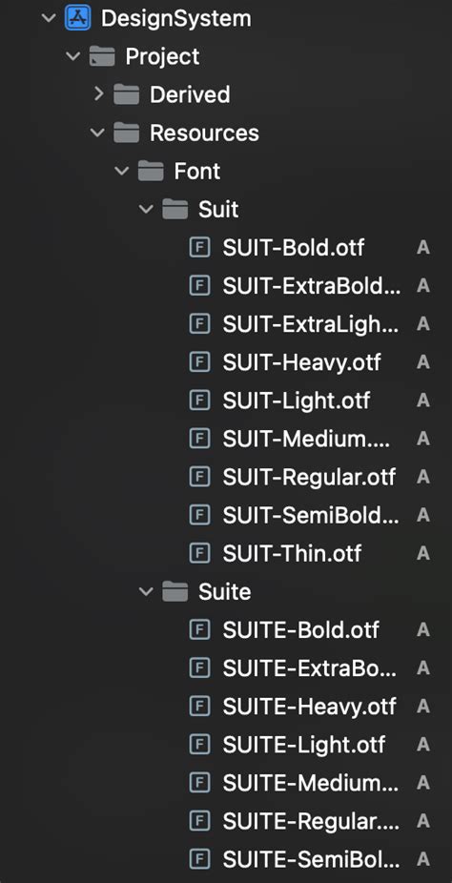Select SUIT-Regular.otf in the navigator

tap(309, 477)
